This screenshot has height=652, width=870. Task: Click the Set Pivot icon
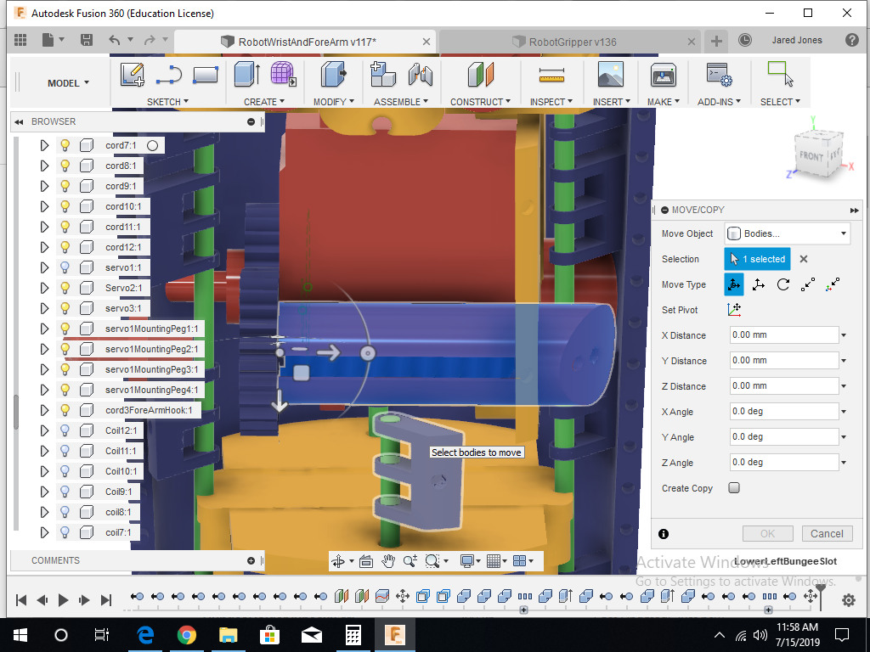pyautogui.click(x=734, y=309)
